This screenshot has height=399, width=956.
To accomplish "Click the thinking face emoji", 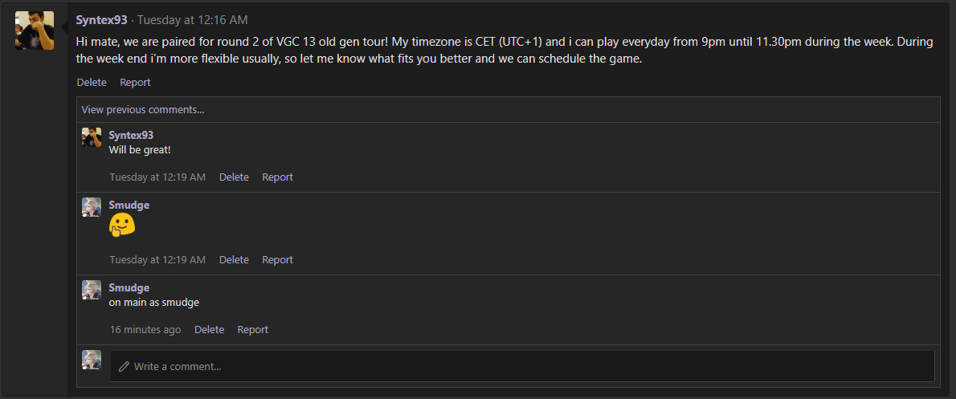I will (x=122, y=226).
